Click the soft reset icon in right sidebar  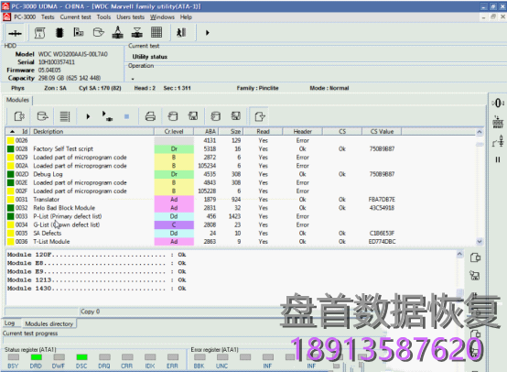(498, 123)
